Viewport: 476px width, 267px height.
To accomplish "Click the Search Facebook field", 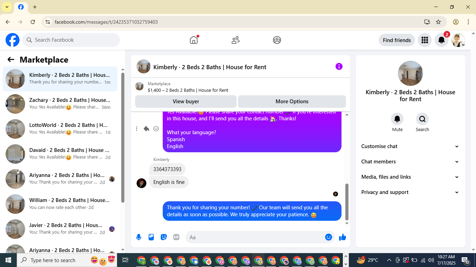I will pyautogui.click(x=71, y=40).
